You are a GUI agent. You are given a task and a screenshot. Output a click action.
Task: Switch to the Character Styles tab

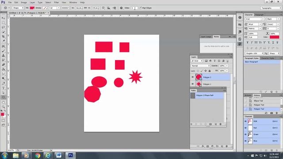pyautogui.click(x=268, y=58)
